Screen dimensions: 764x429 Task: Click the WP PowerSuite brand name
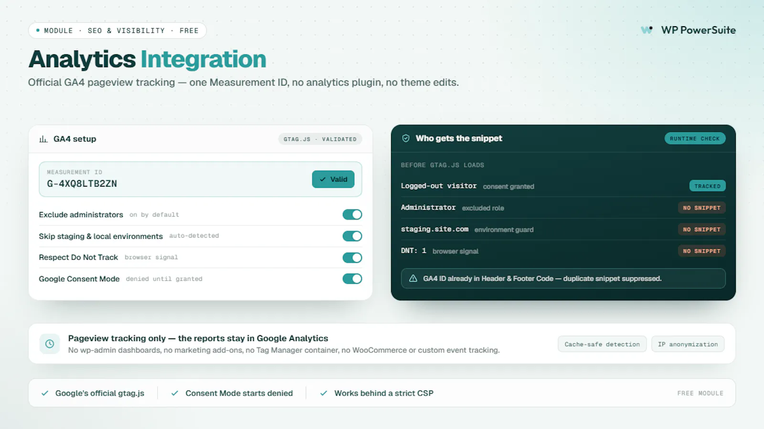point(699,30)
